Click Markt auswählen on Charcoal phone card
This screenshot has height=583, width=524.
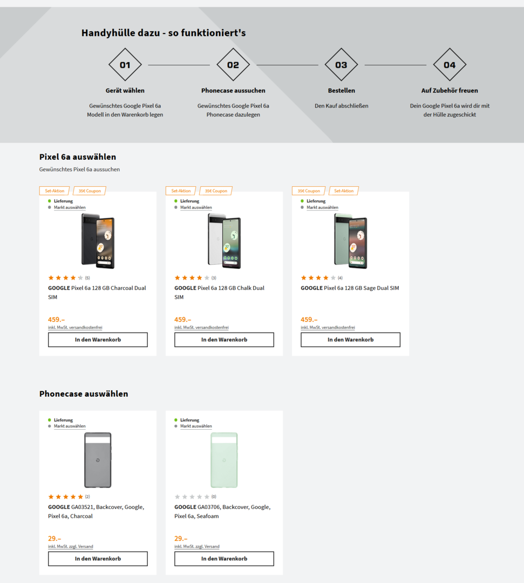[70, 207]
